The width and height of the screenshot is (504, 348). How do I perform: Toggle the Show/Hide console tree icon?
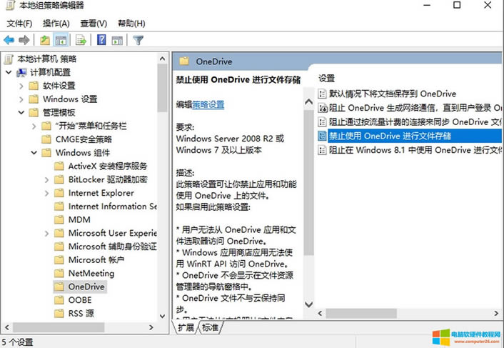click(x=61, y=40)
